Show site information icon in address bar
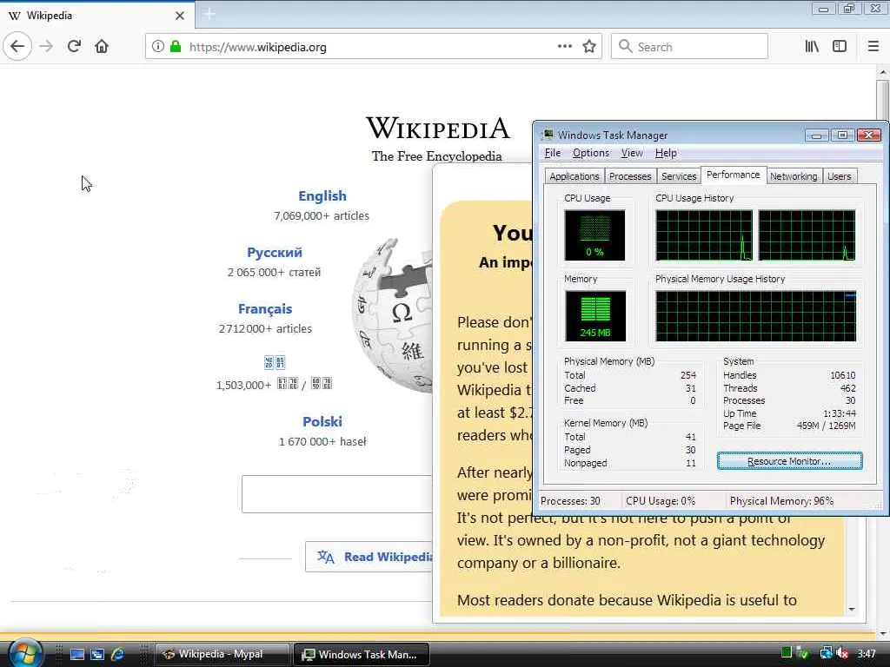Viewport: 890px width, 667px height. coord(158,47)
